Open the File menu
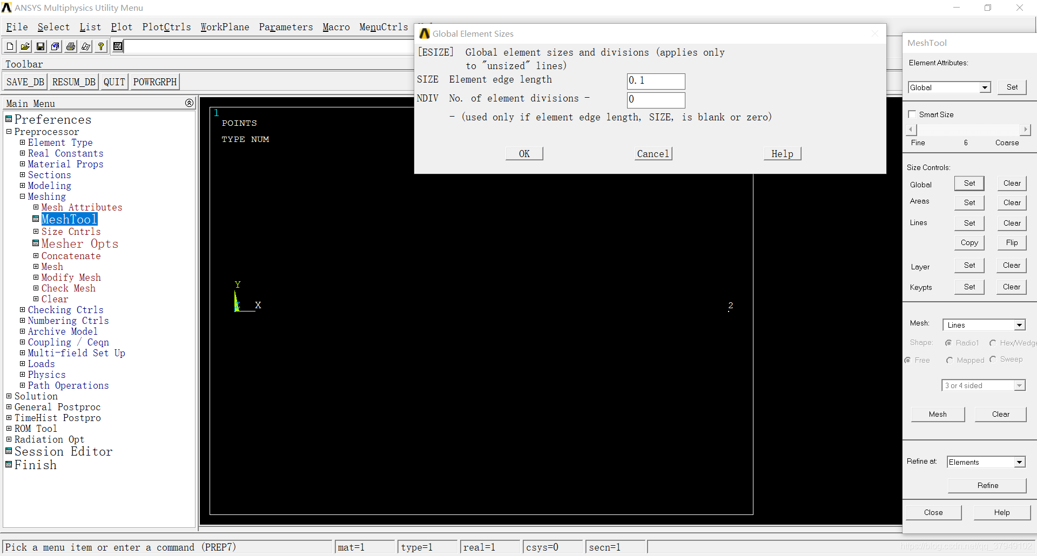Screen dimensions: 1037x556 tap(17, 27)
